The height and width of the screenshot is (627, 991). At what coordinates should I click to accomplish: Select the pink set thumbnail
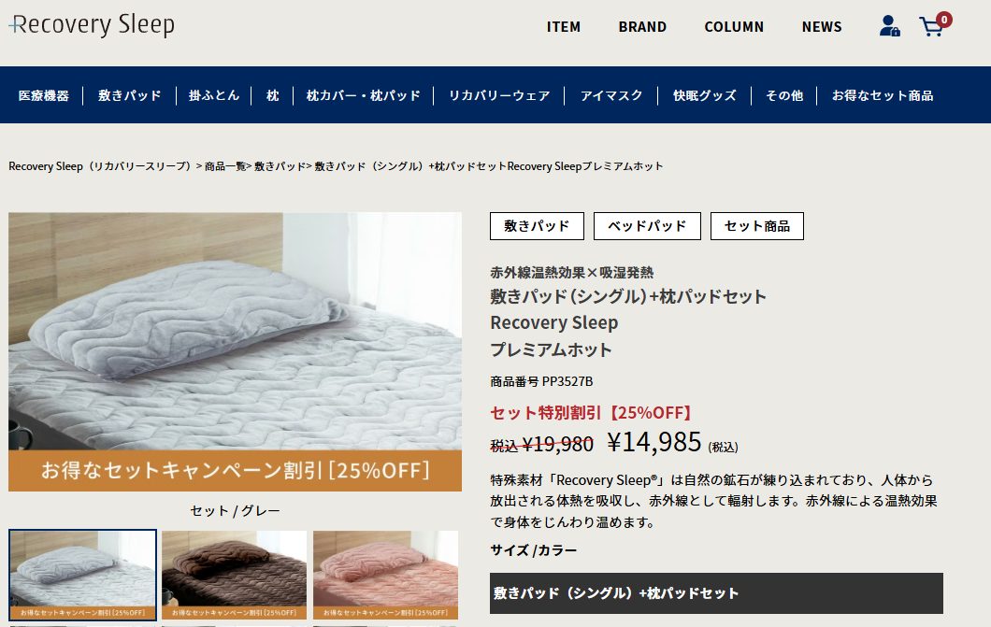click(385, 575)
